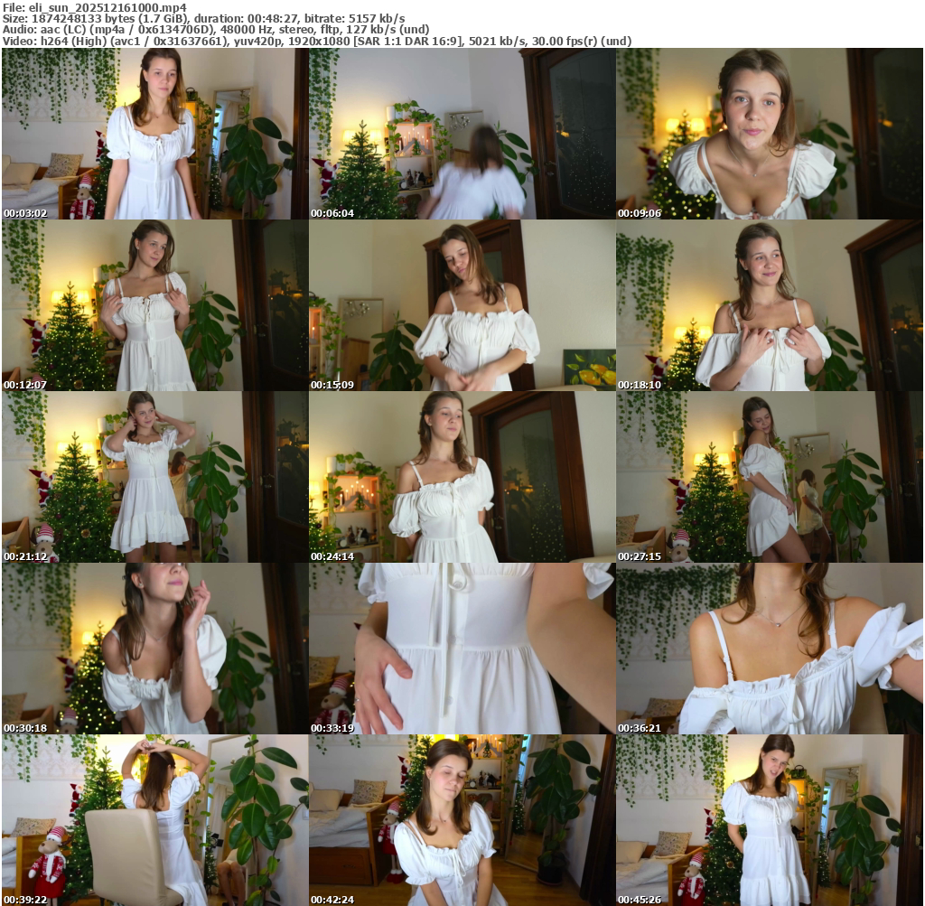Click the Size line reading 1874248133 bytes
Viewport: 925px width, 906px height.
coord(203,18)
